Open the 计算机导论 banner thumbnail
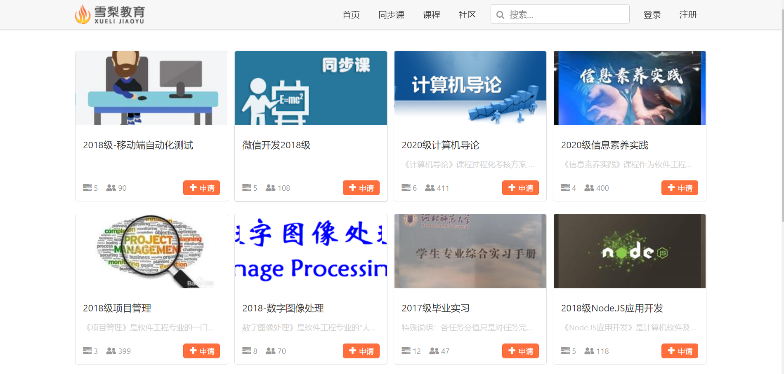Viewport: 784px width, 374px height. [x=470, y=88]
